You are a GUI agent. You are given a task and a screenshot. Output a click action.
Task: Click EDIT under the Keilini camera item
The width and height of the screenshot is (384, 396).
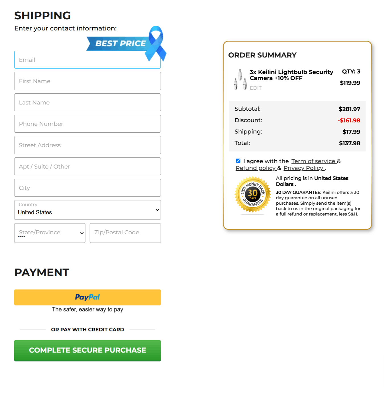click(x=255, y=88)
